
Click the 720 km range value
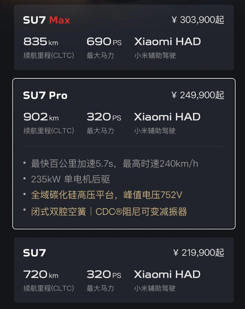[x=41, y=275]
